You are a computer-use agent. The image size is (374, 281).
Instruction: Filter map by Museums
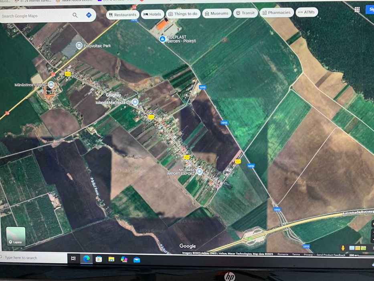click(217, 13)
